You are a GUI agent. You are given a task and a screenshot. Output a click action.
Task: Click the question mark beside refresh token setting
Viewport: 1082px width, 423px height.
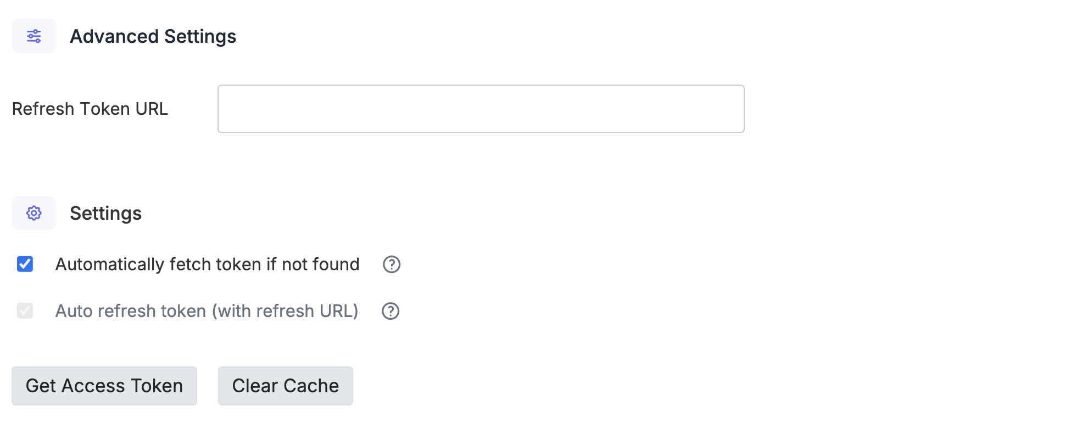tap(391, 311)
